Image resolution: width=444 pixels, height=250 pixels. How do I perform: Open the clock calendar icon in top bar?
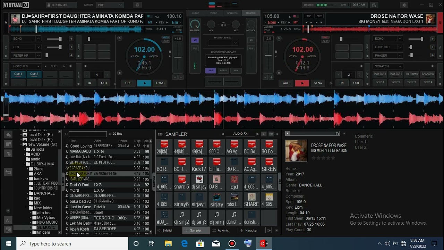[x=374, y=5]
